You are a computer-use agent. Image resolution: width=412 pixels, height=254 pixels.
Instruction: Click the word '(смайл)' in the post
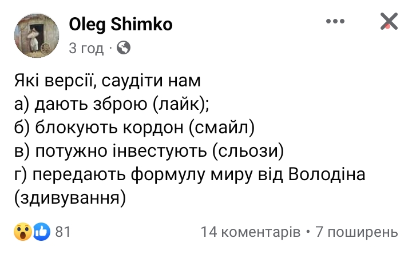pyautogui.click(x=222, y=128)
